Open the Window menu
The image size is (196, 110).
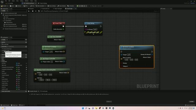[x=27, y=1]
